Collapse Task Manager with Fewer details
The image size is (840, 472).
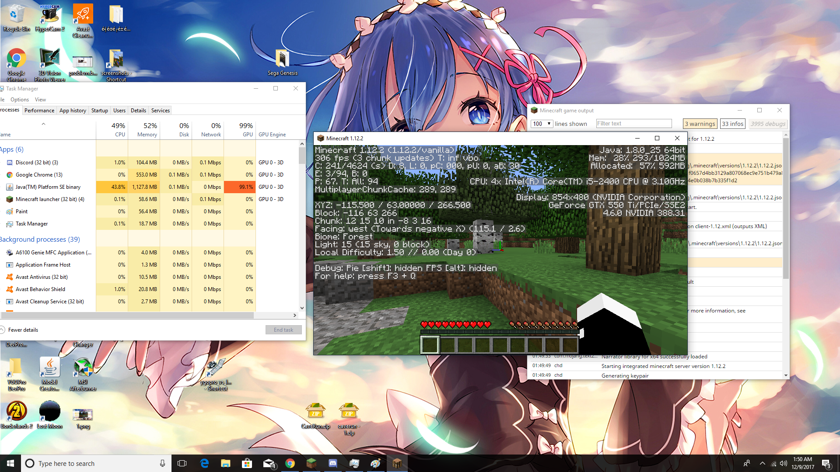click(x=23, y=330)
